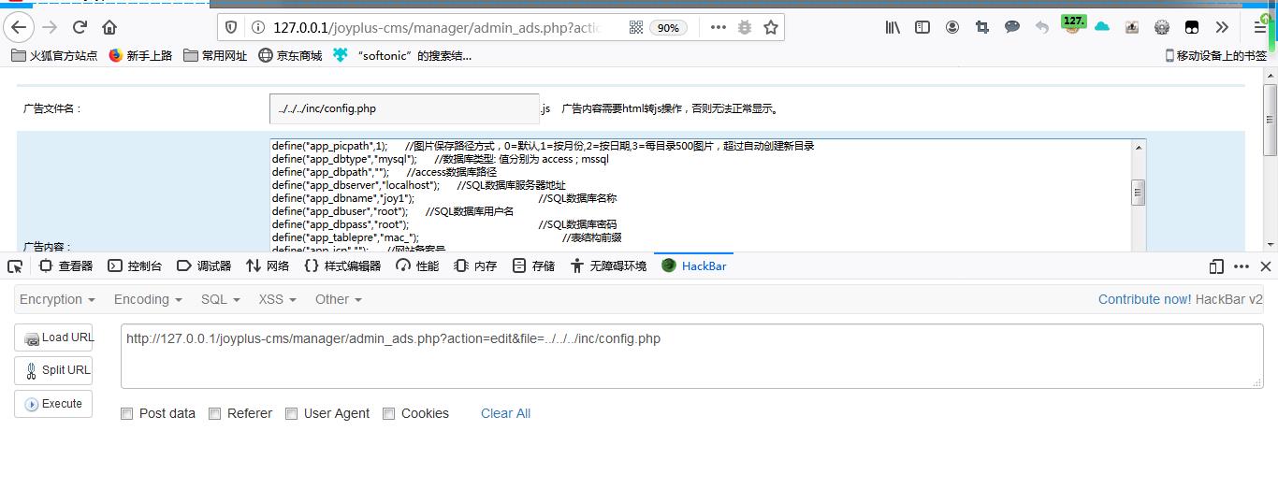This screenshot has width=1278, height=488.
Task: Activate the devtools element picker
Action: pyautogui.click(x=15, y=266)
